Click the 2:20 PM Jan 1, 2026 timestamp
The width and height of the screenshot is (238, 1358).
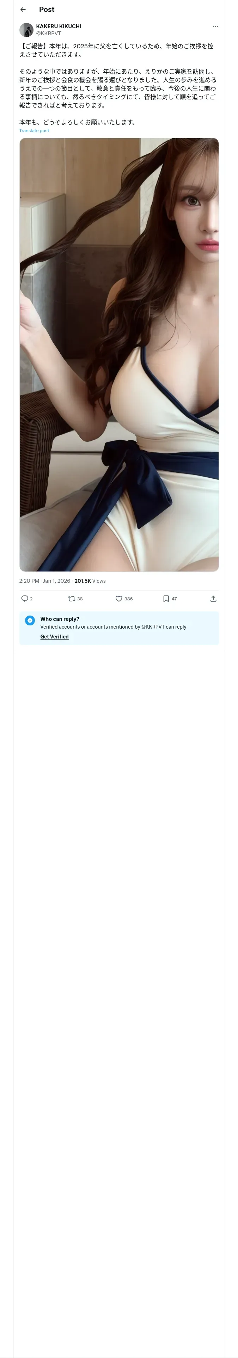[x=44, y=580]
